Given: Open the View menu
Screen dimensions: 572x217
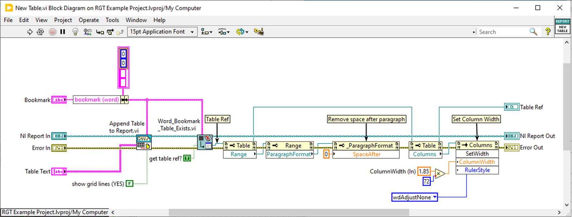Looking at the screenshot, I should 41,20.
